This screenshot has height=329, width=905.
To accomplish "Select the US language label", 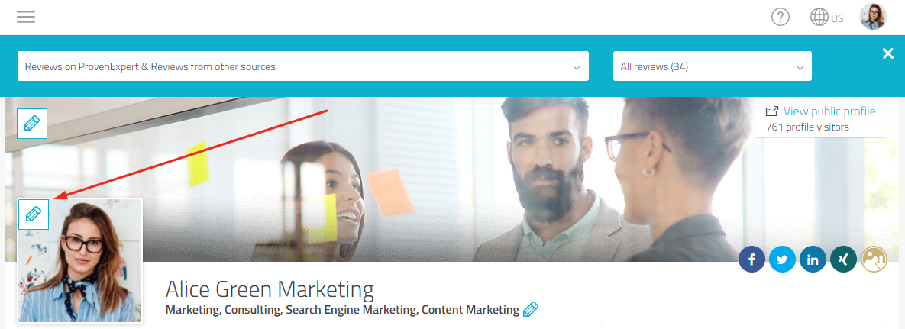I will point(837,18).
